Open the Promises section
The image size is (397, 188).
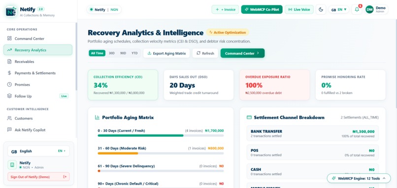click(38, 85)
